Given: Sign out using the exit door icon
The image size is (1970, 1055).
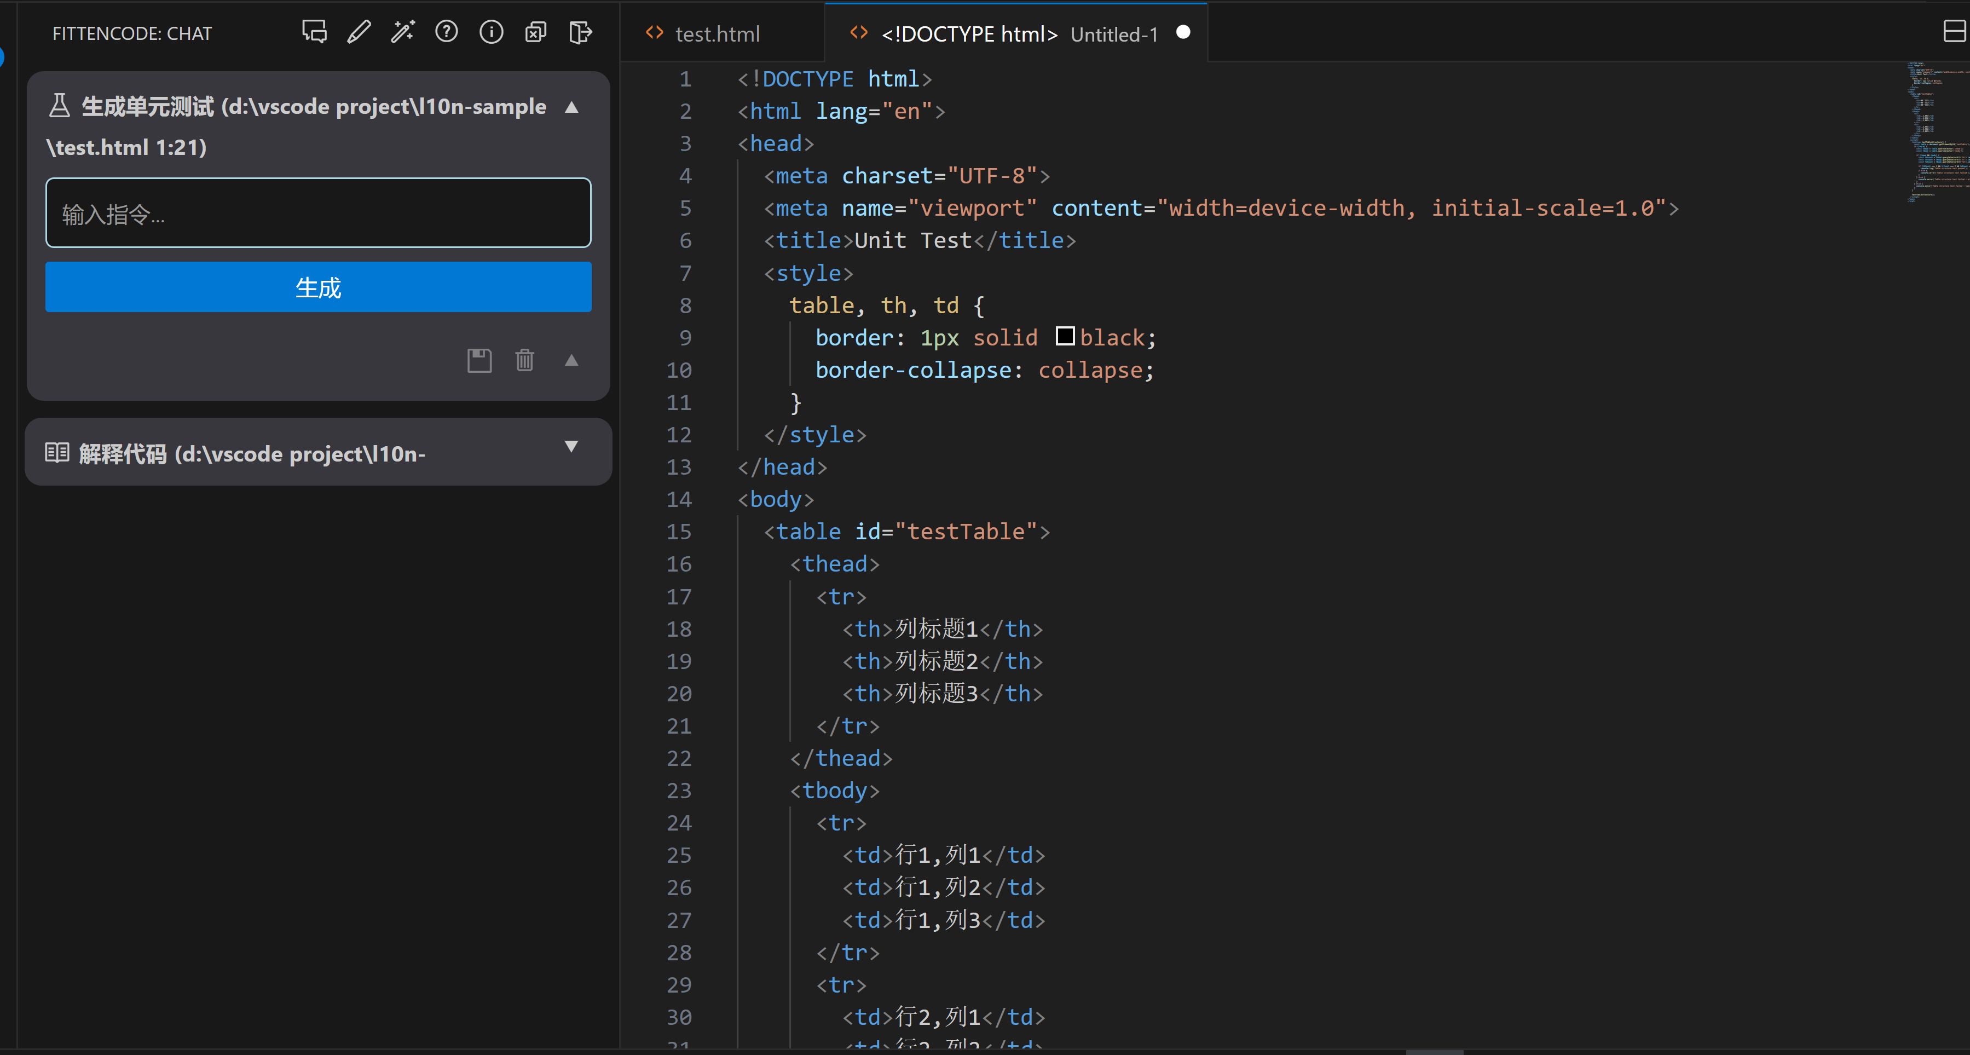Looking at the screenshot, I should tap(580, 32).
